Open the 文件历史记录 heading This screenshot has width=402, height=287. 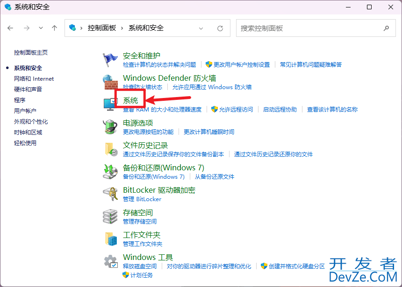click(145, 145)
